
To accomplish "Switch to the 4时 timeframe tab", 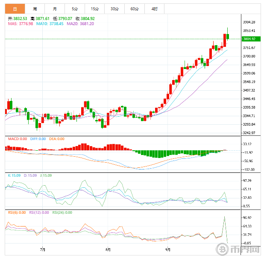I will click(154, 9).
